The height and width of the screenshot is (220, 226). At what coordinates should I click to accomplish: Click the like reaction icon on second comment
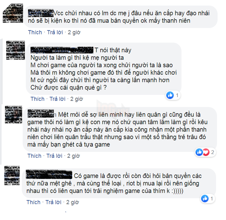click(170, 95)
